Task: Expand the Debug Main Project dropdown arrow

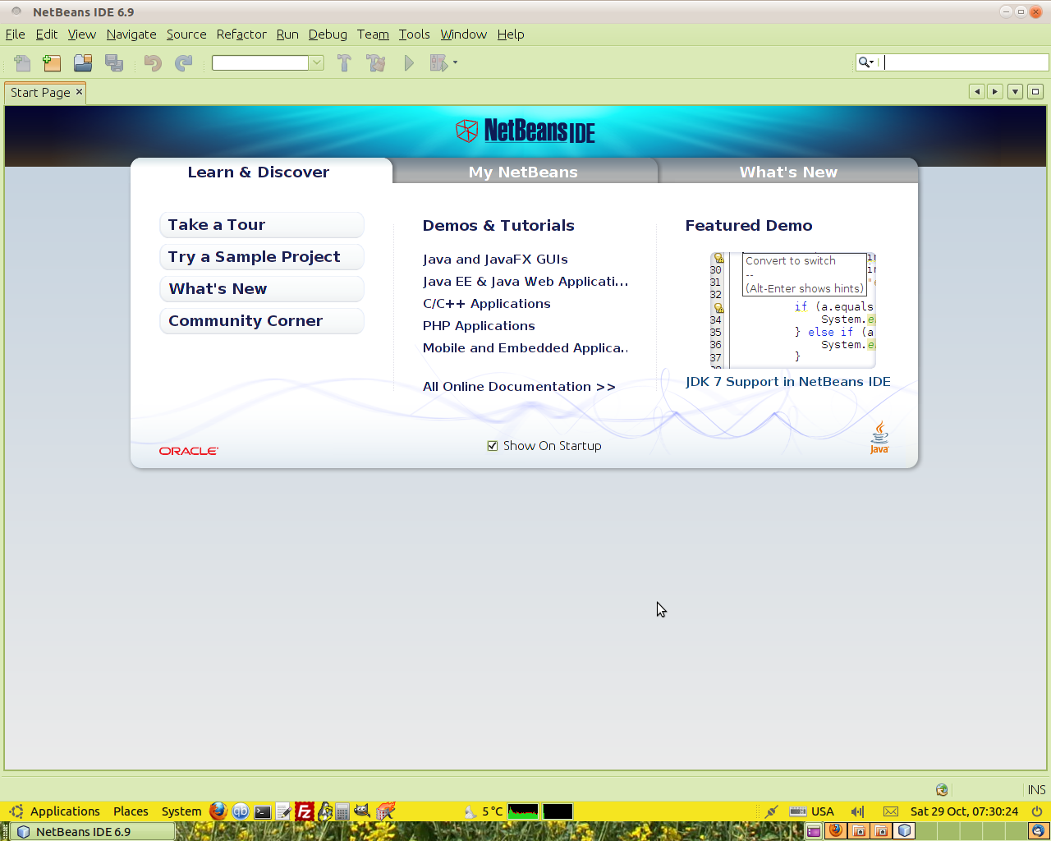Action: pos(455,63)
